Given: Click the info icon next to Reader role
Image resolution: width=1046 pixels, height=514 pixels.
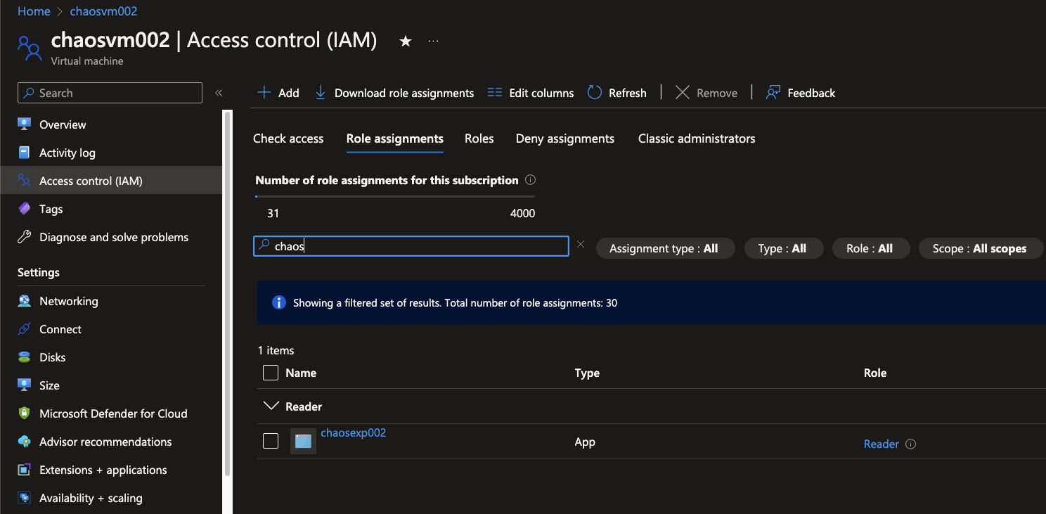Looking at the screenshot, I should 911,444.
